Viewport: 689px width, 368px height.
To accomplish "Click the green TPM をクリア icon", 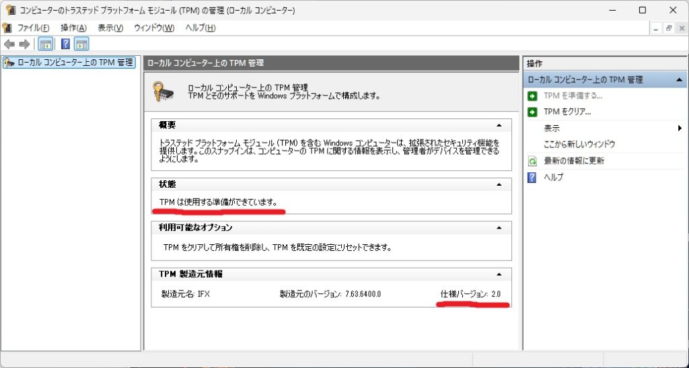I will pyautogui.click(x=532, y=112).
